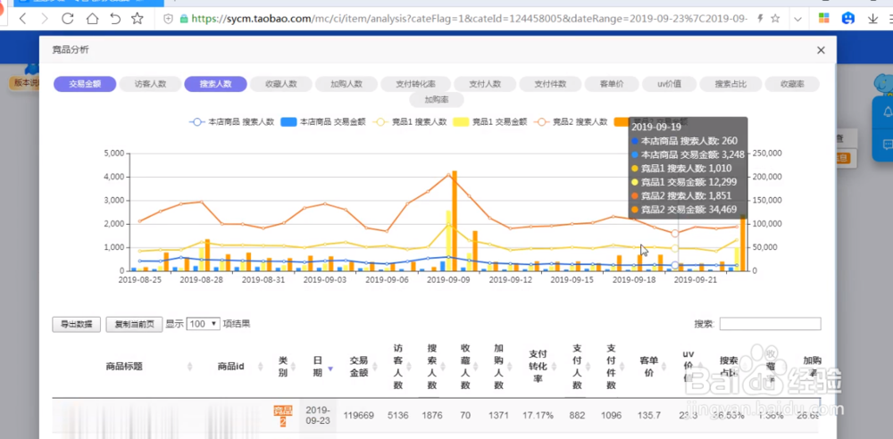Click the 竞品2 orange category tag in the 2019-09-23 row
This screenshot has height=439, width=893.
pos(283,416)
